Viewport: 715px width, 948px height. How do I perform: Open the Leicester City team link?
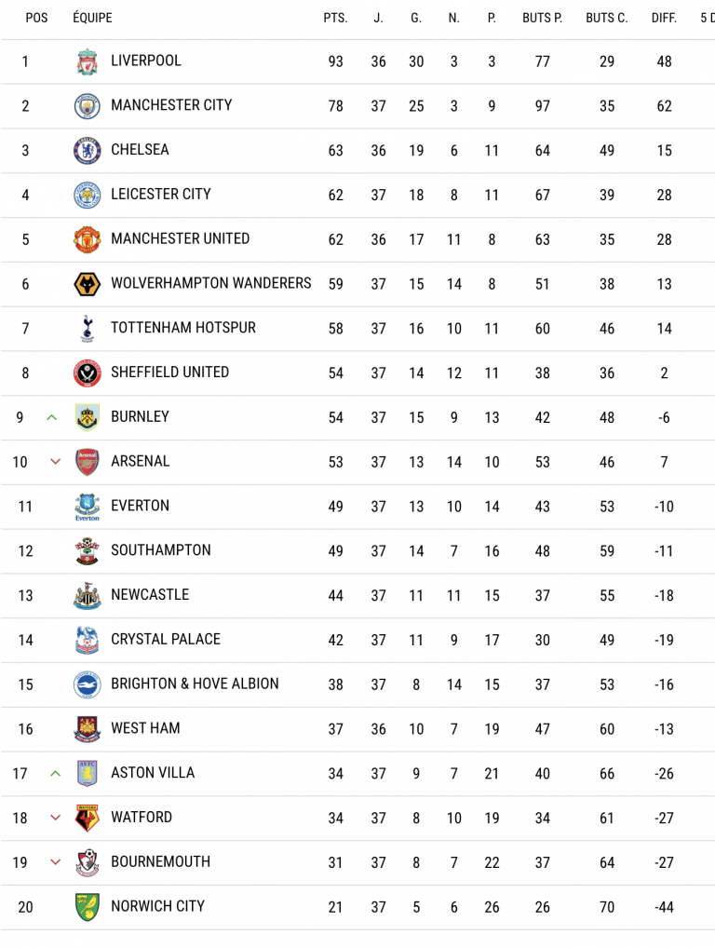[x=161, y=194]
